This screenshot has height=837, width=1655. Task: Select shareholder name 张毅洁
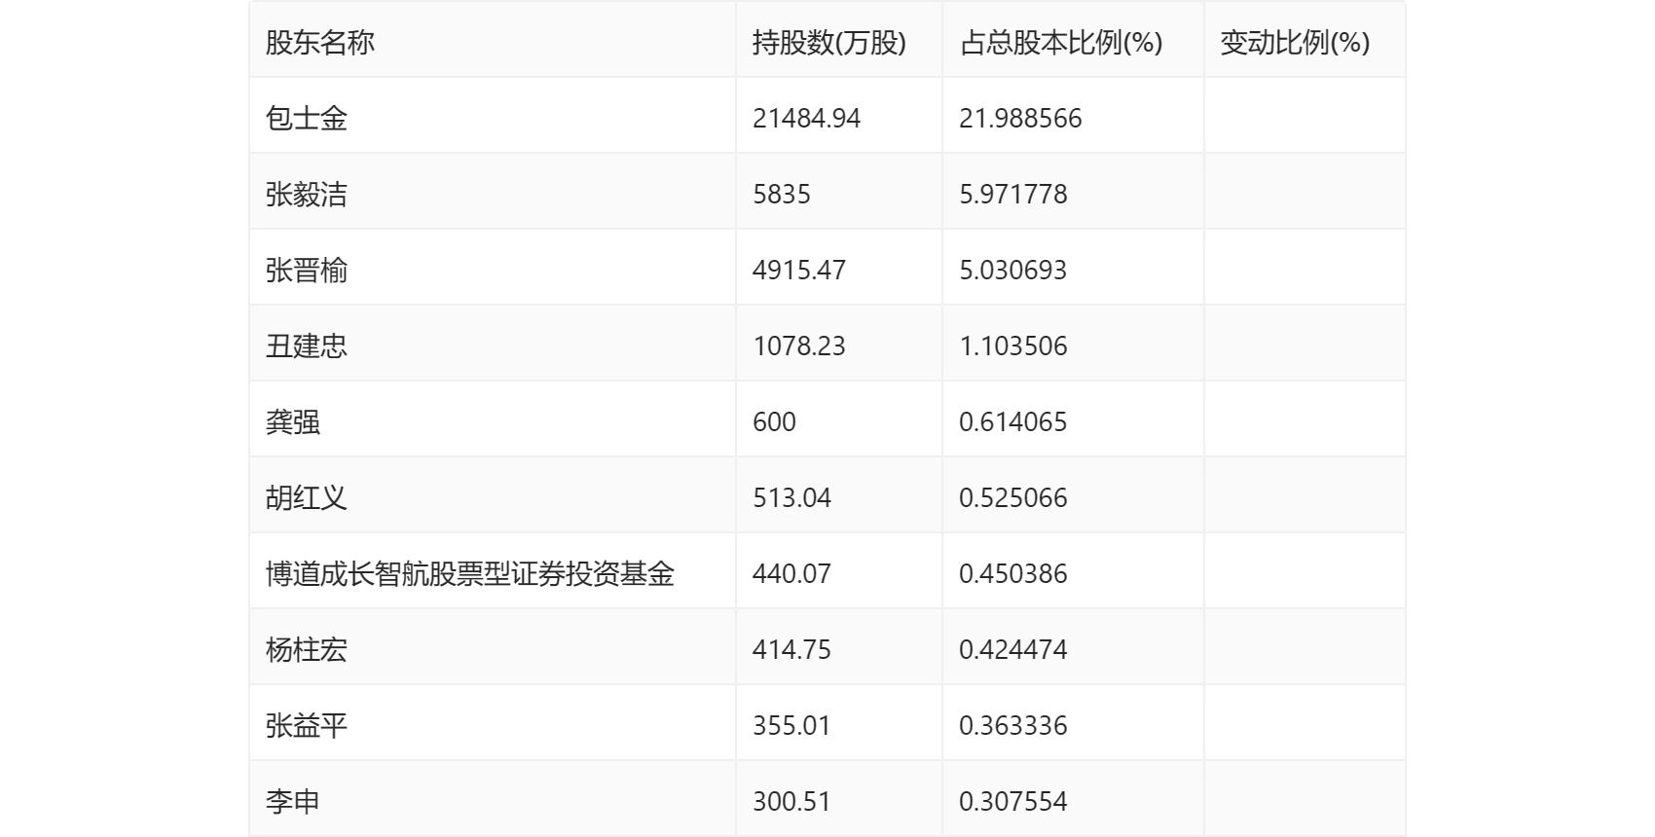(x=307, y=194)
